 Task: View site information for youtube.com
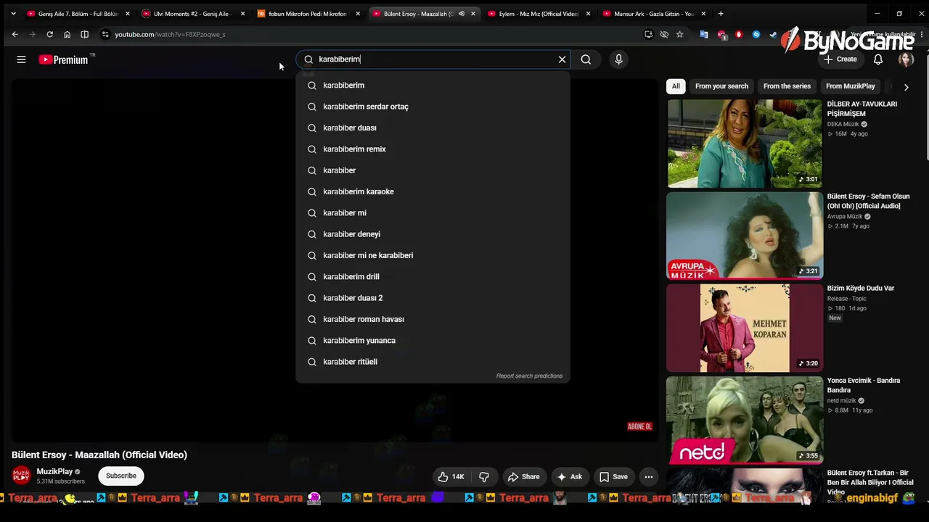click(105, 34)
